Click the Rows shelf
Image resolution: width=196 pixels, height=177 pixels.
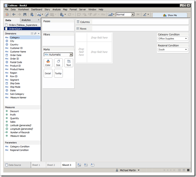[x=132, y=29]
